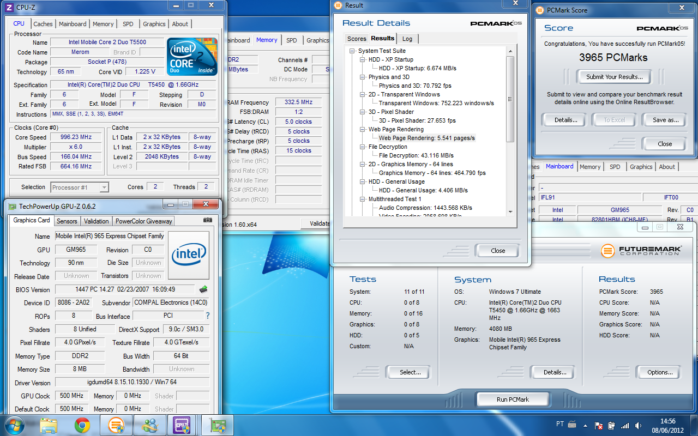Viewport: 698px width, 436px height.
Task: Open the Windows Start menu orb
Action: [x=14, y=425]
